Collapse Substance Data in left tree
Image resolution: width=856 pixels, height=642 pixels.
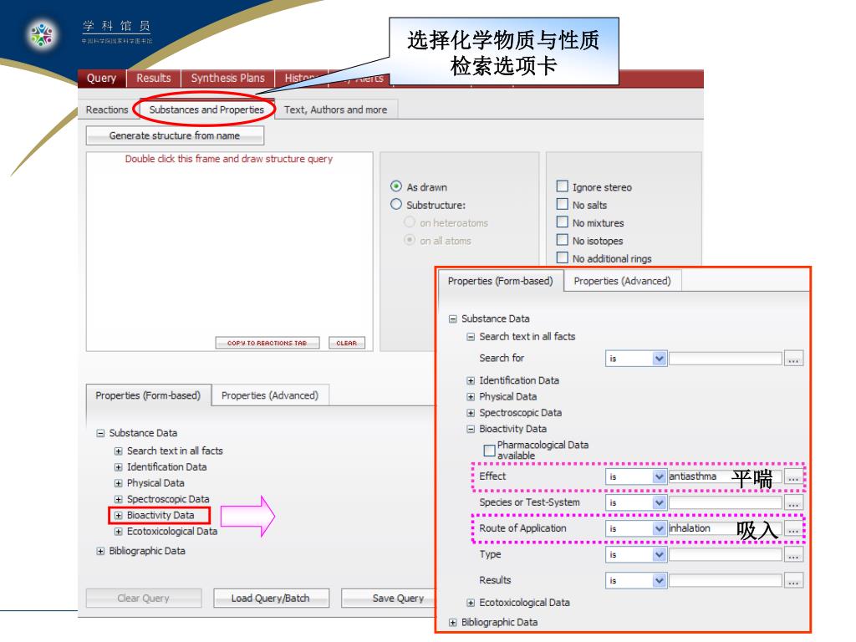tap(100, 434)
